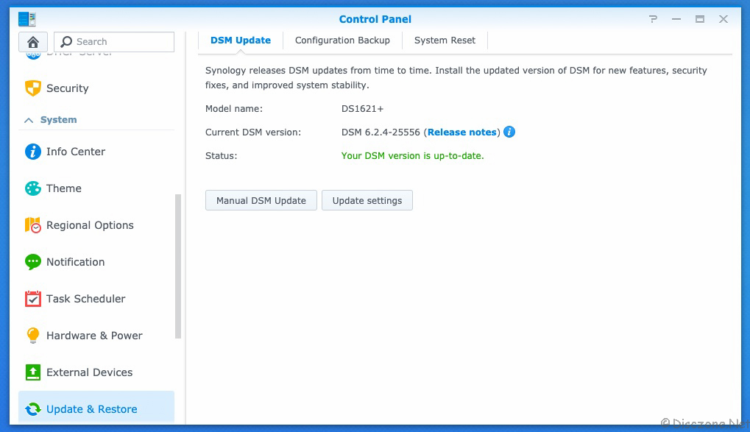
Task: Open Info Center in the sidebar
Action: (76, 152)
